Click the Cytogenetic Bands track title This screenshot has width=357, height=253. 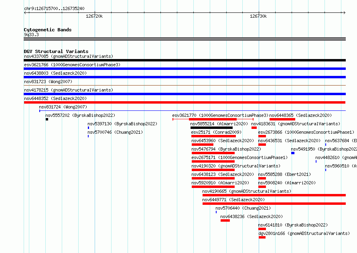(48, 30)
